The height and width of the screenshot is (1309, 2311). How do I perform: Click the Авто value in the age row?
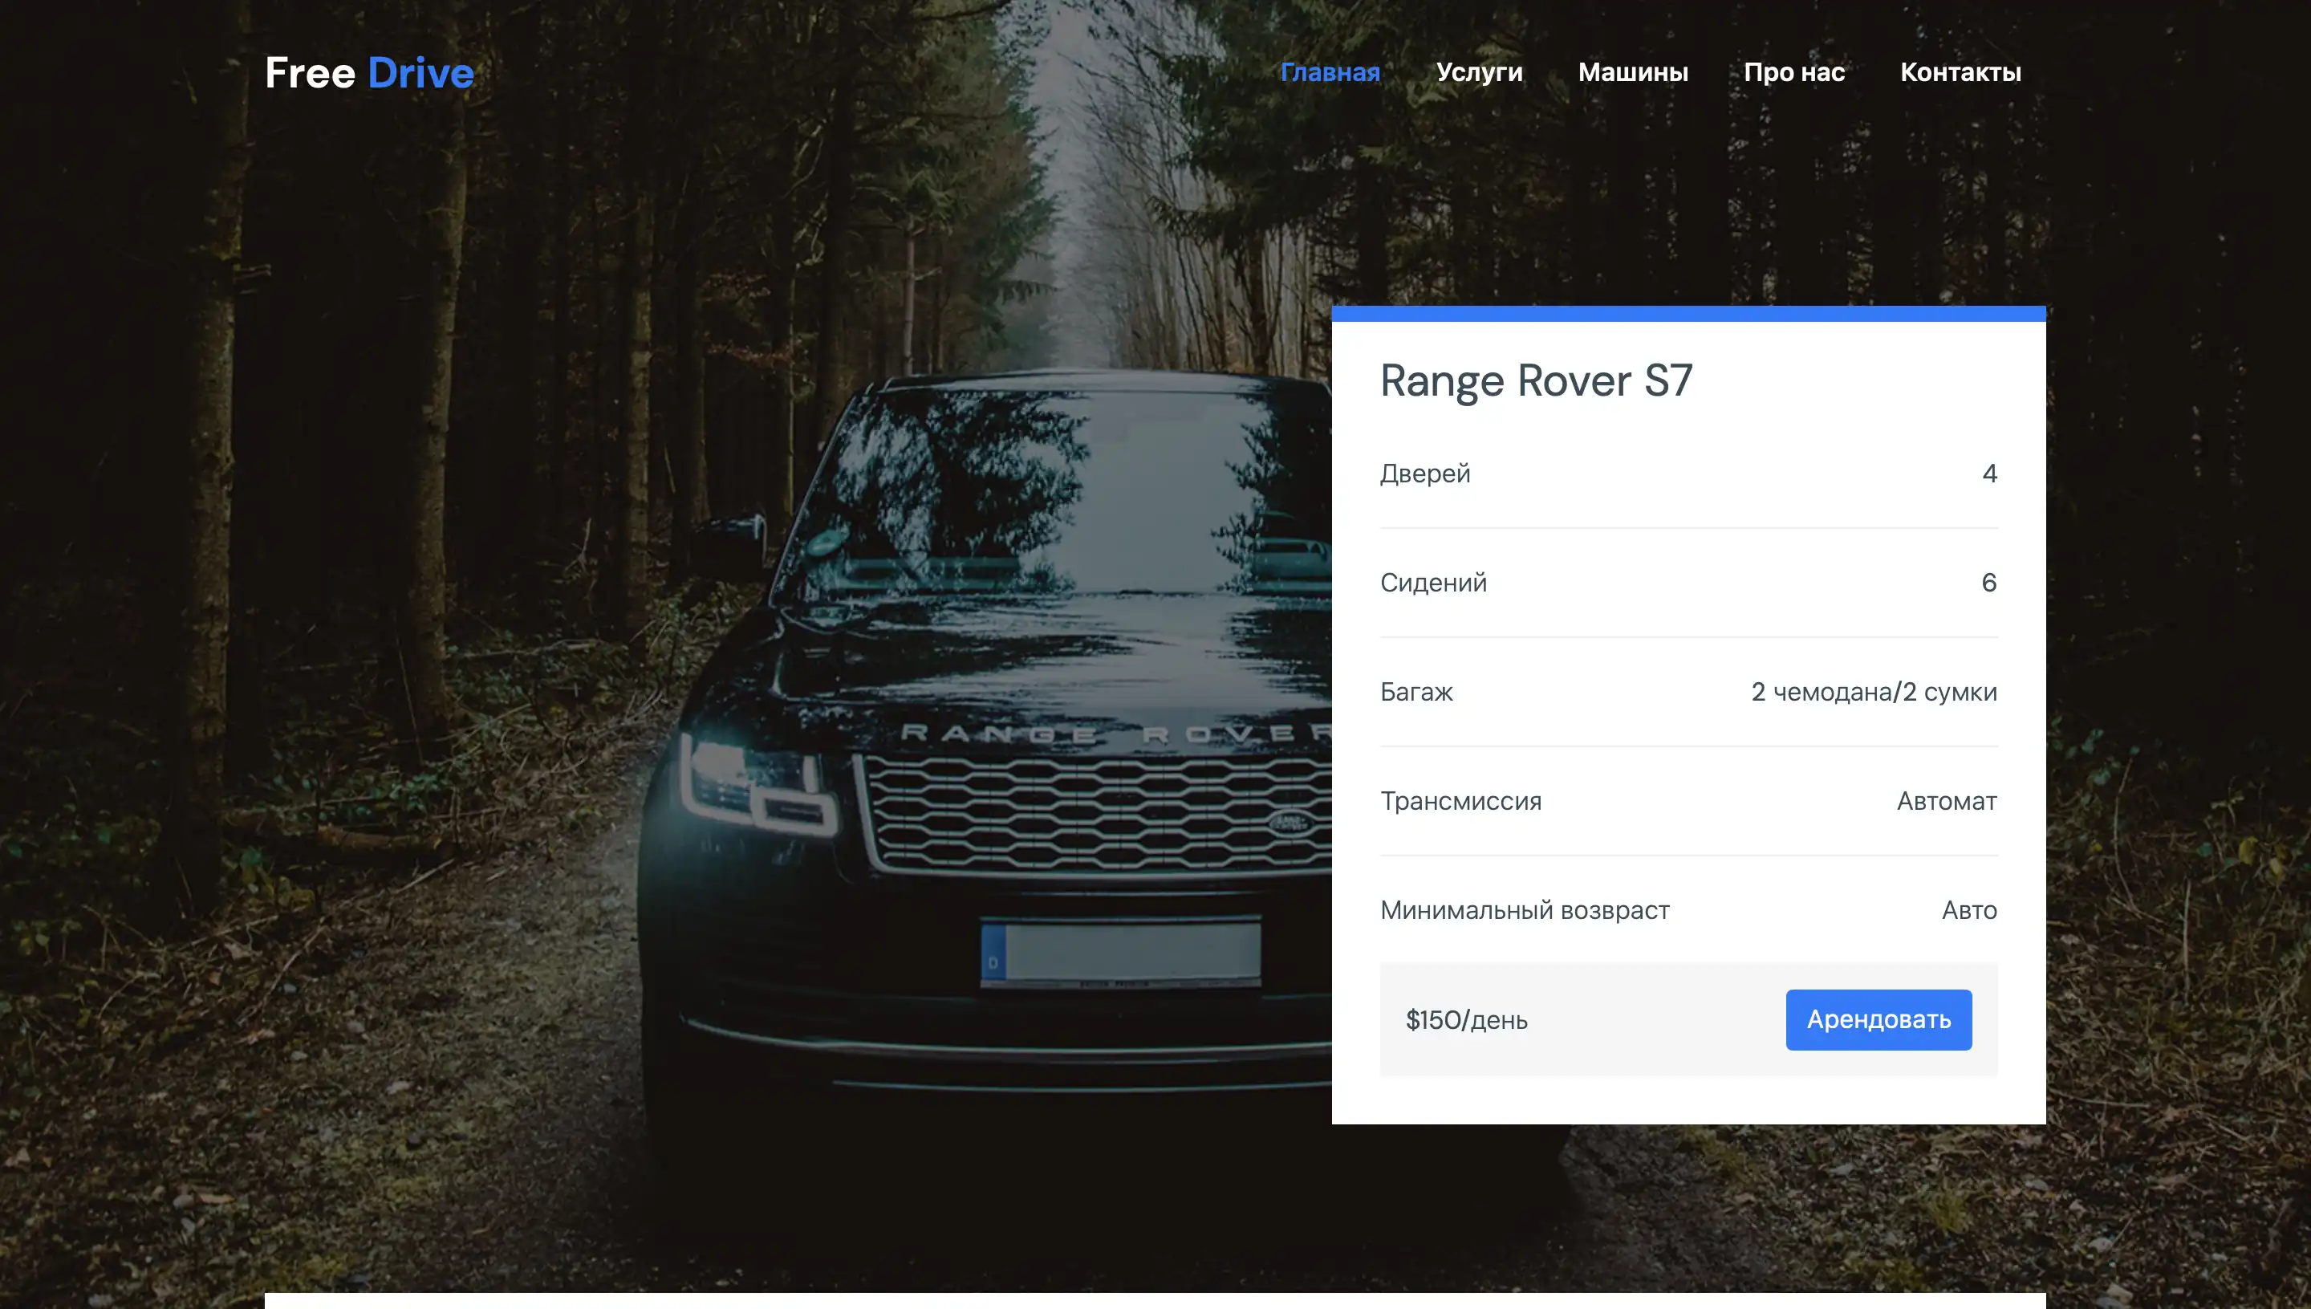(x=1968, y=910)
